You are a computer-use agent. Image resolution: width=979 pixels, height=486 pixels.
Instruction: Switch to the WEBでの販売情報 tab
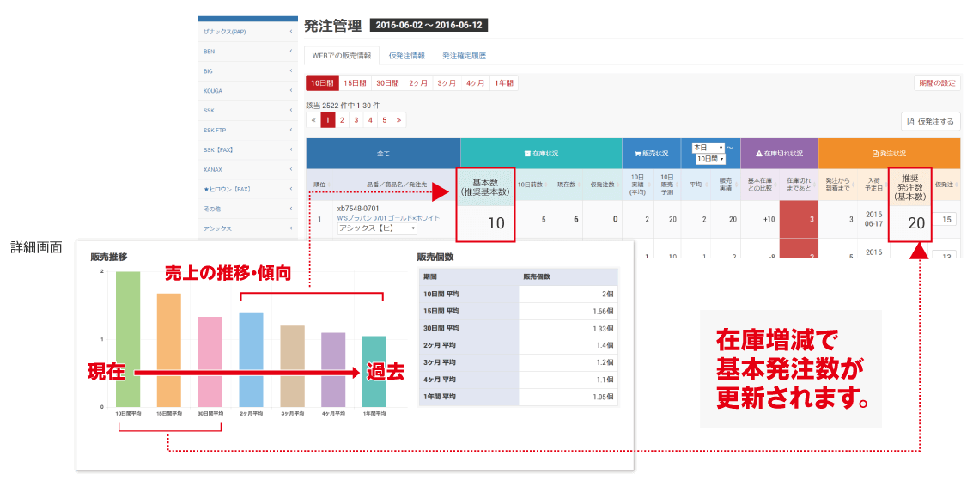[341, 56]
